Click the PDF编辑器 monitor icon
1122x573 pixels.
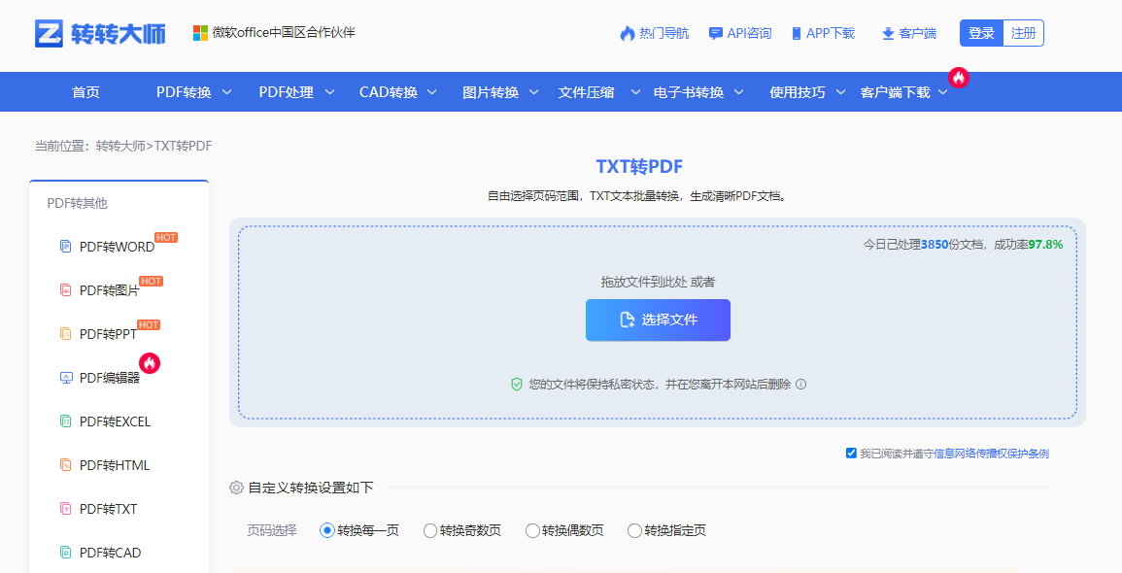(66, 378)
